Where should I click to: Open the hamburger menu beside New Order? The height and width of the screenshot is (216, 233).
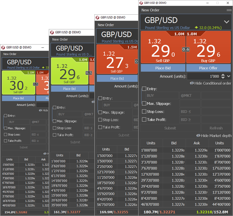(x=229, y=10)
